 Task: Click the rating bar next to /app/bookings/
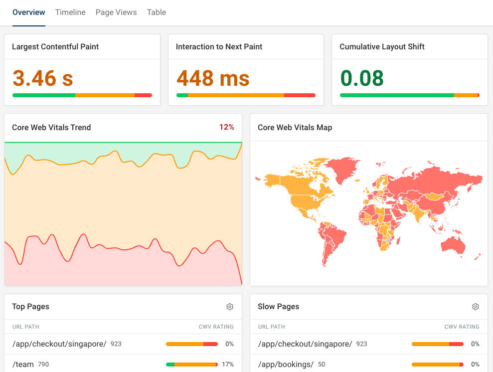437,364
